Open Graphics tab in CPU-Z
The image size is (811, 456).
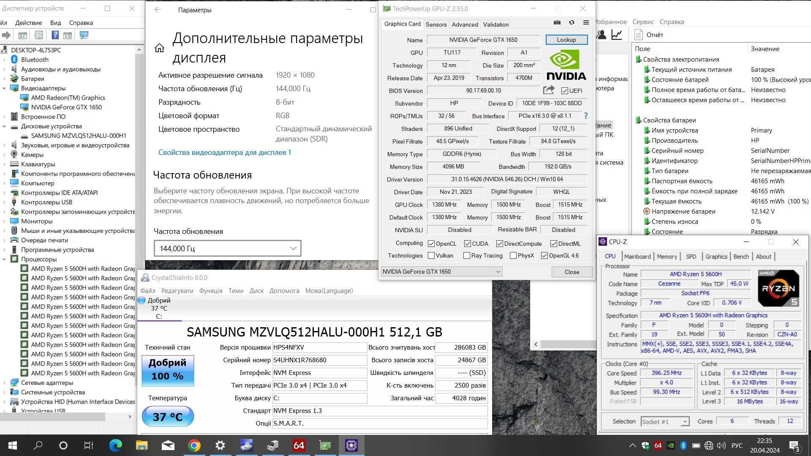tap(716, 257)
